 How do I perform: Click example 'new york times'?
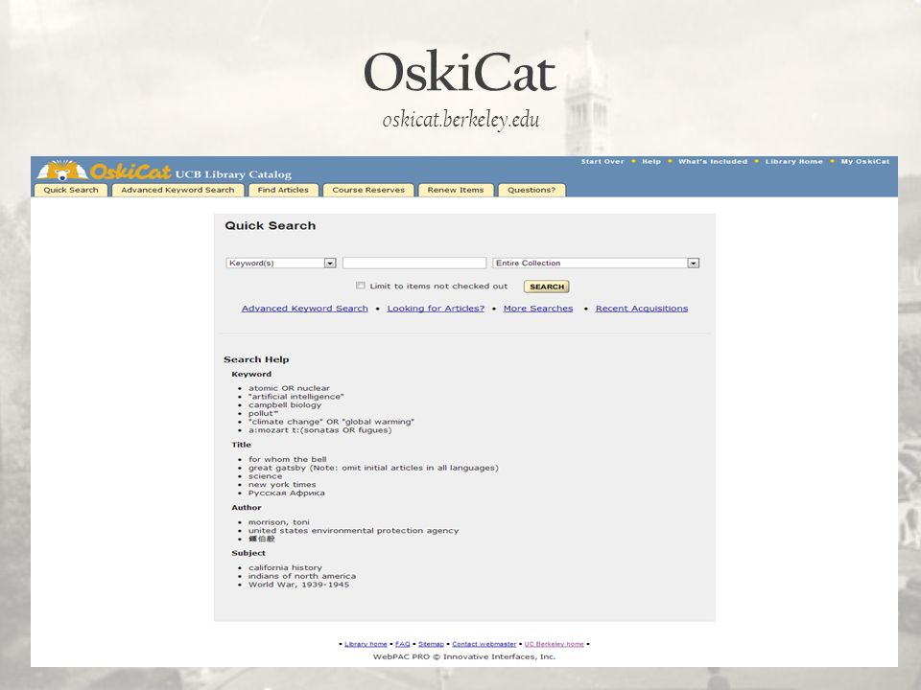tap(282, 485)
